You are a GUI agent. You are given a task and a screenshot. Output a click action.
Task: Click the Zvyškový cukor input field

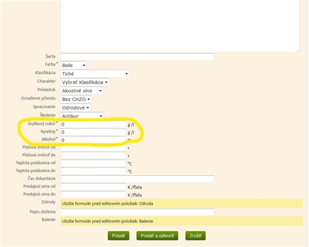pyautogui.click(x=93, y=125)
